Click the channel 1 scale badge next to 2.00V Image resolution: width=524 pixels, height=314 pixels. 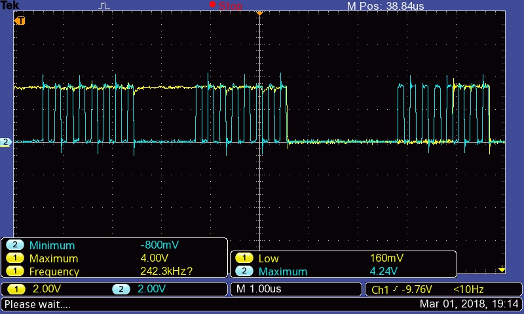[16, 289]
